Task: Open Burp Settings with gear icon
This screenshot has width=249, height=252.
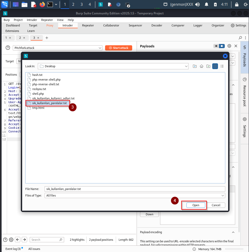Action: (x=238, y=25)
